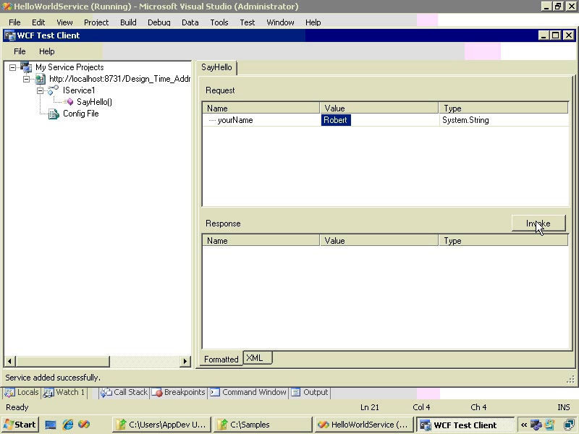The height and width of the screenshot is (434, 579).
Task: Click the Visual Studio title bar logo icon
Action: [7, 7]
